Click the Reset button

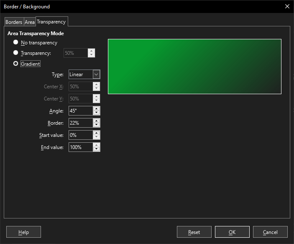(x=194, y=232)
